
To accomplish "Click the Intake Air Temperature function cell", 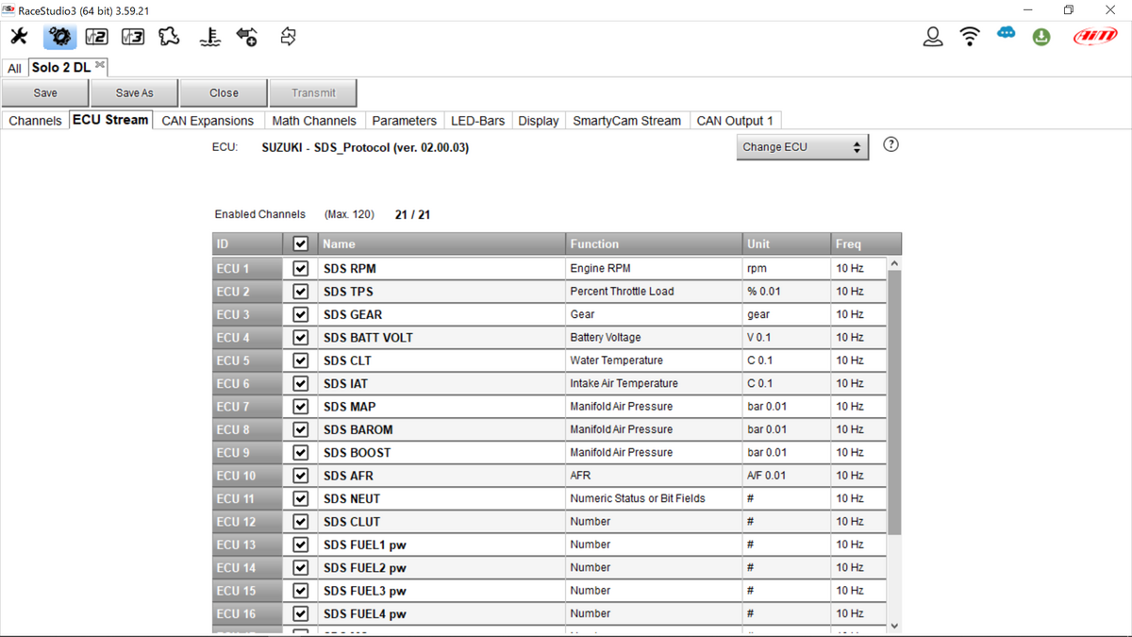I will 654,383.
